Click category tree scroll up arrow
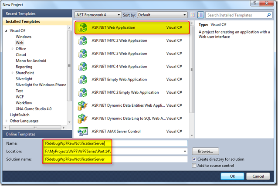The height and width of the screenshot is (186, 278). pos(69,28)
